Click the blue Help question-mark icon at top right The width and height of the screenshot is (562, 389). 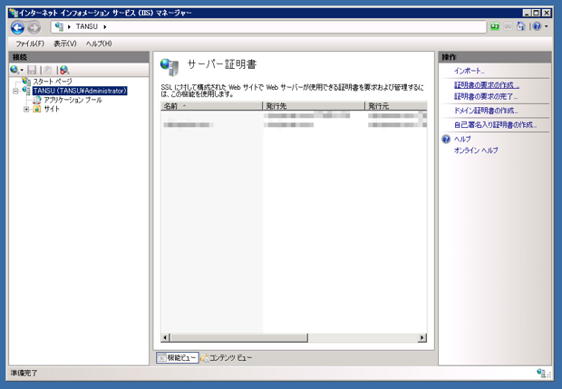coord(537,26)
